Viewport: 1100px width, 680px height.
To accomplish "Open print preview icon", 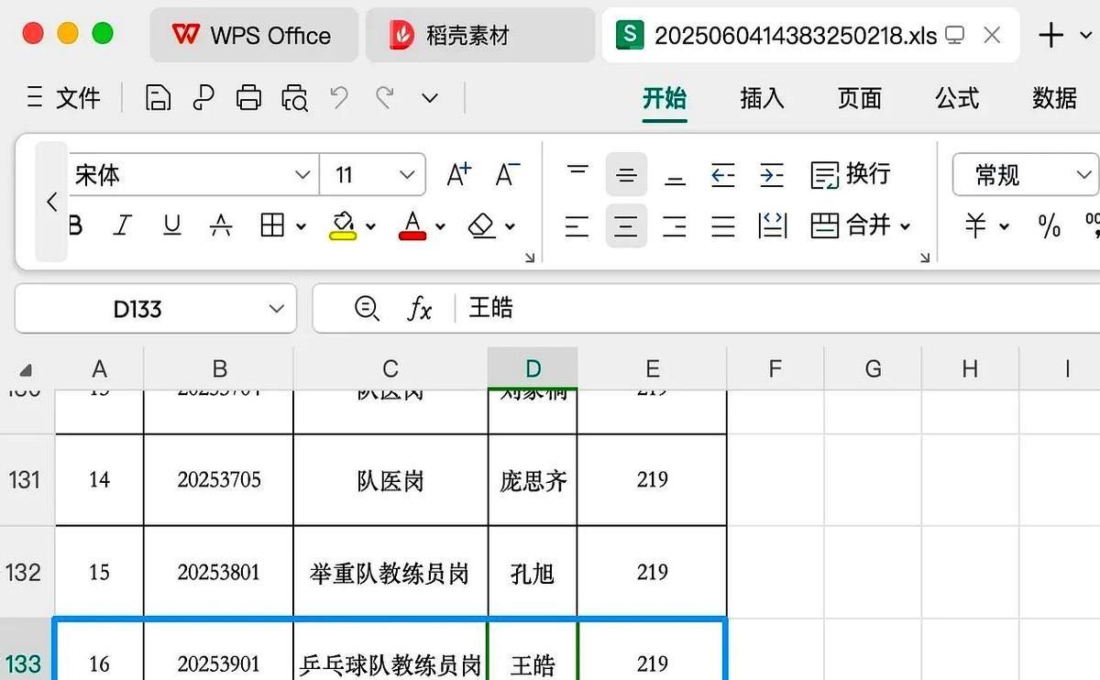I will click(x=295, y=98).
